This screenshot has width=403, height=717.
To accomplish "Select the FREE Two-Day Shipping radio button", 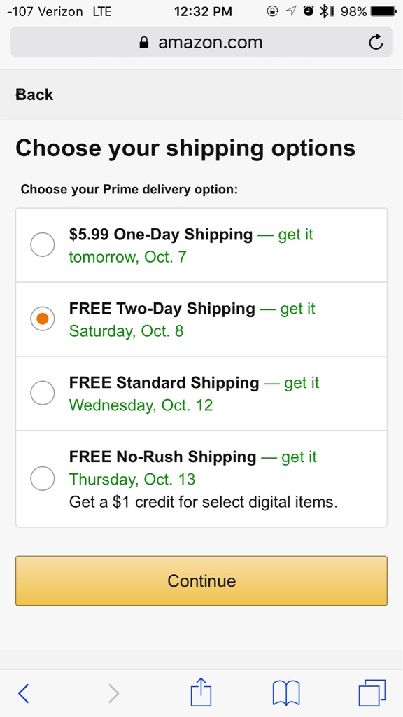I will point(43,319).
